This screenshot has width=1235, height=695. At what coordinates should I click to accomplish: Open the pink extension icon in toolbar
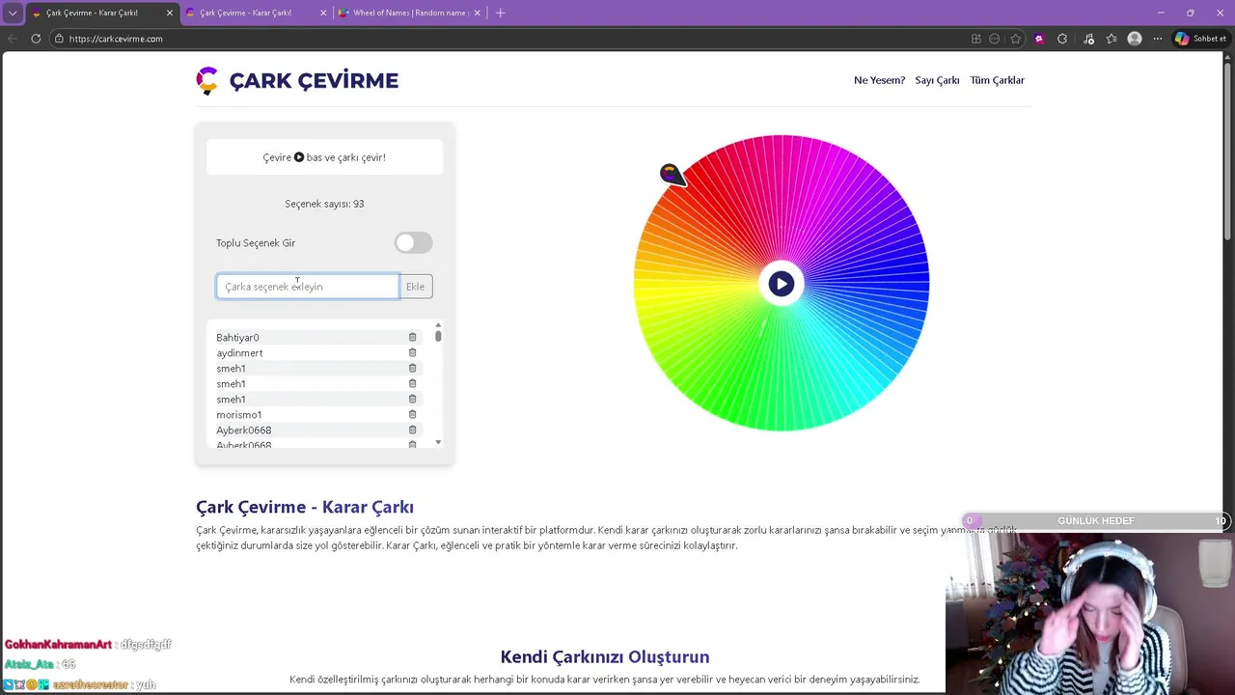pos(1039,39)
